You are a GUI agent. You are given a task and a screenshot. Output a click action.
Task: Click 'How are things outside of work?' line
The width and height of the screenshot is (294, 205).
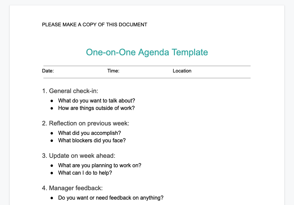(96, 108)
